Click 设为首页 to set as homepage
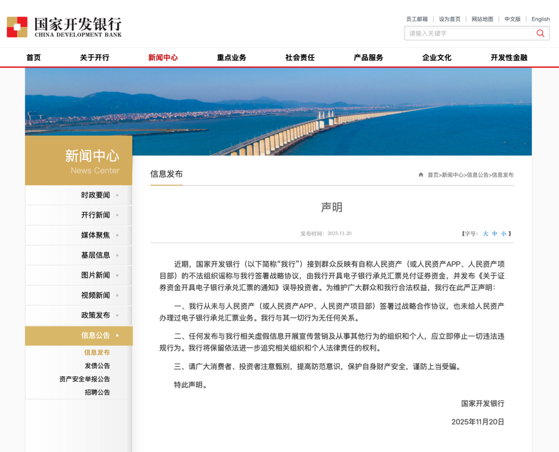Screen dimensions: 559x452 [x=451, y=19]
